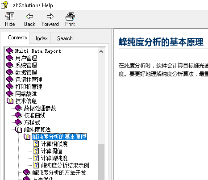Screen dimensions: 208x180
Task: Click the 峰纯度分析的基本原理 page heading
Action: (161, 42)
